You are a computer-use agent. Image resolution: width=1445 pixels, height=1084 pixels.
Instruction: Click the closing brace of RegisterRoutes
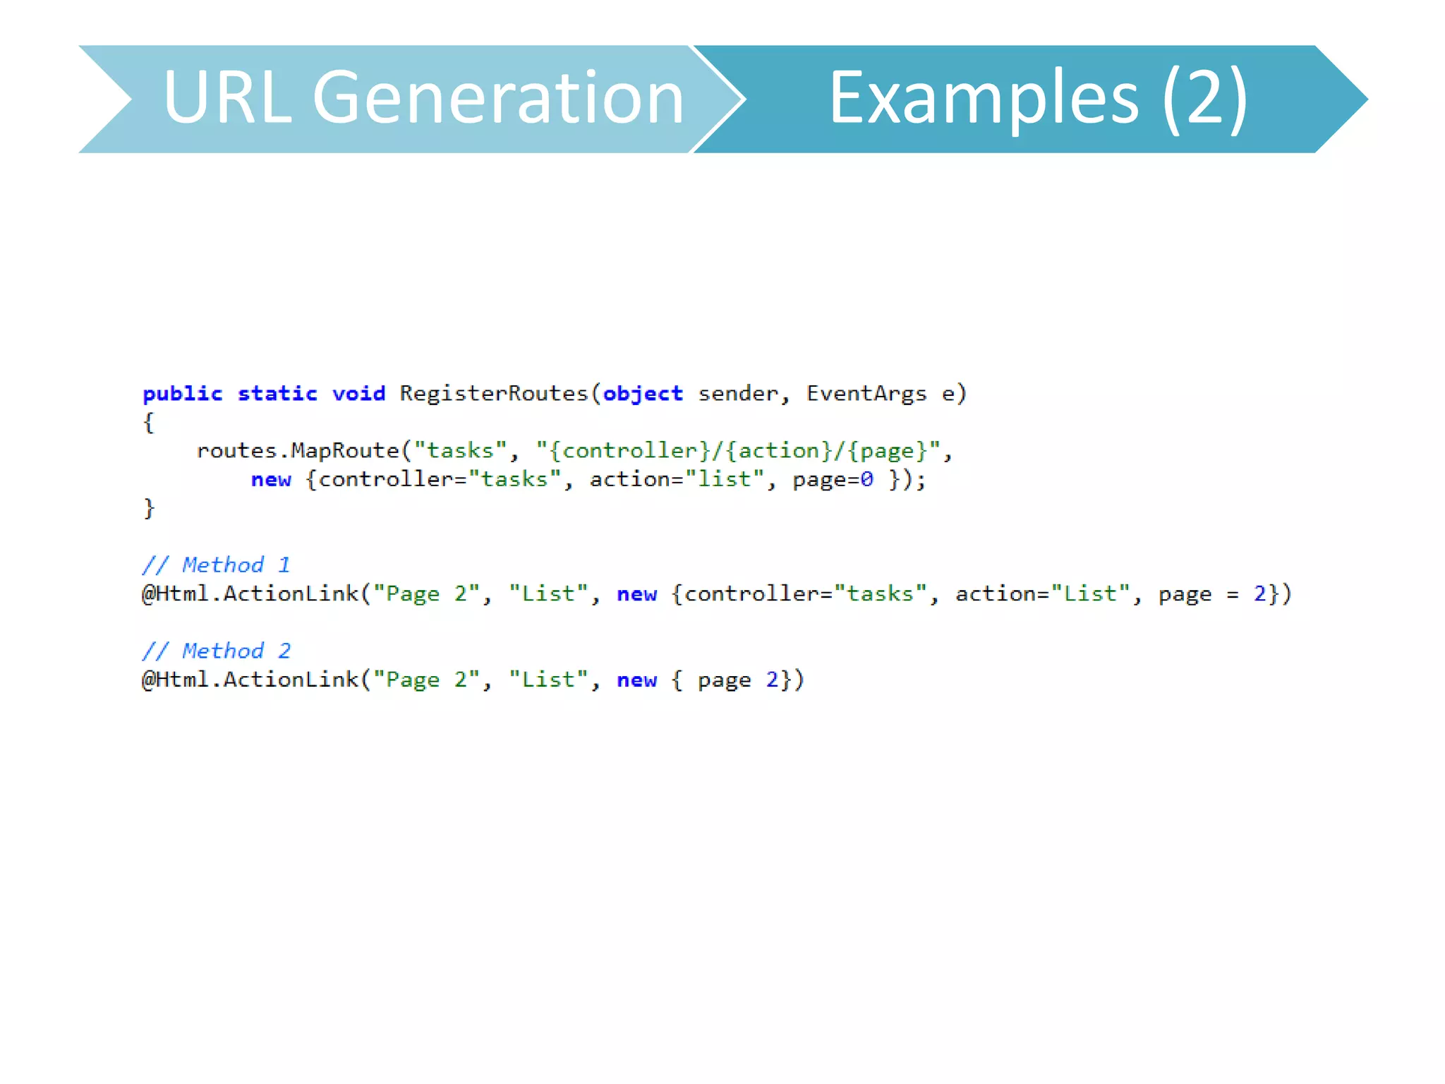click(x=148, y=508)
